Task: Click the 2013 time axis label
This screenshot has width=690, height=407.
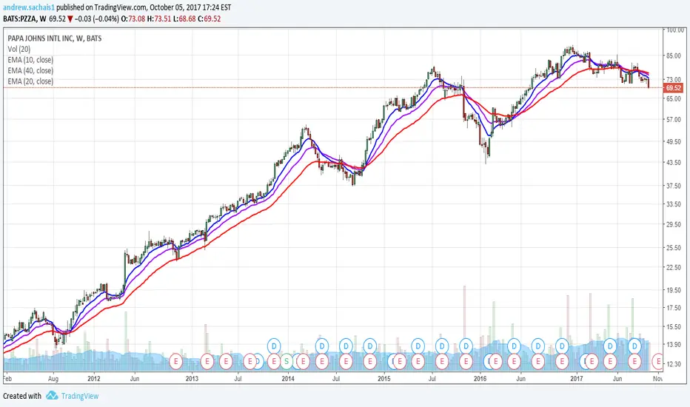Action: coord(192,378)
